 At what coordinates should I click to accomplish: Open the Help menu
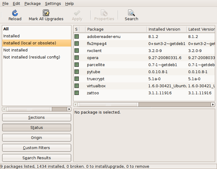70,4
